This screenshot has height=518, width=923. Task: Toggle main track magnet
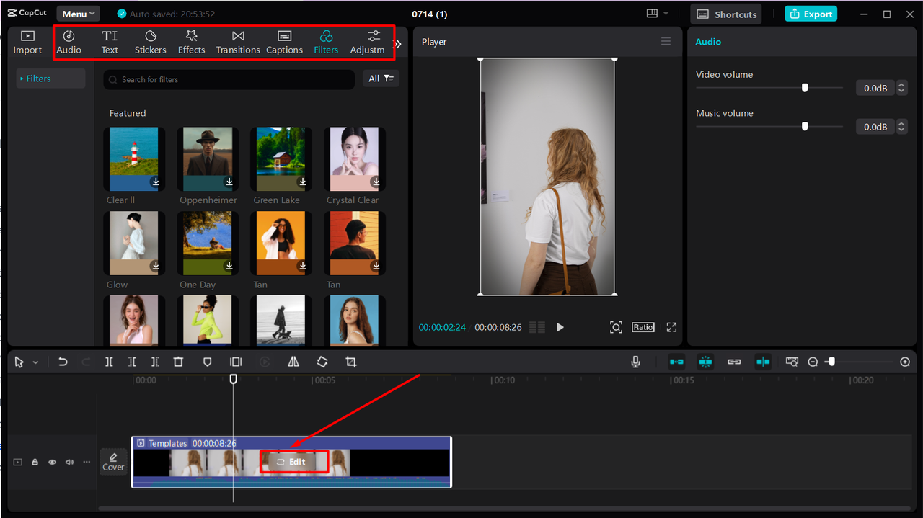click(x=676, y=362)
